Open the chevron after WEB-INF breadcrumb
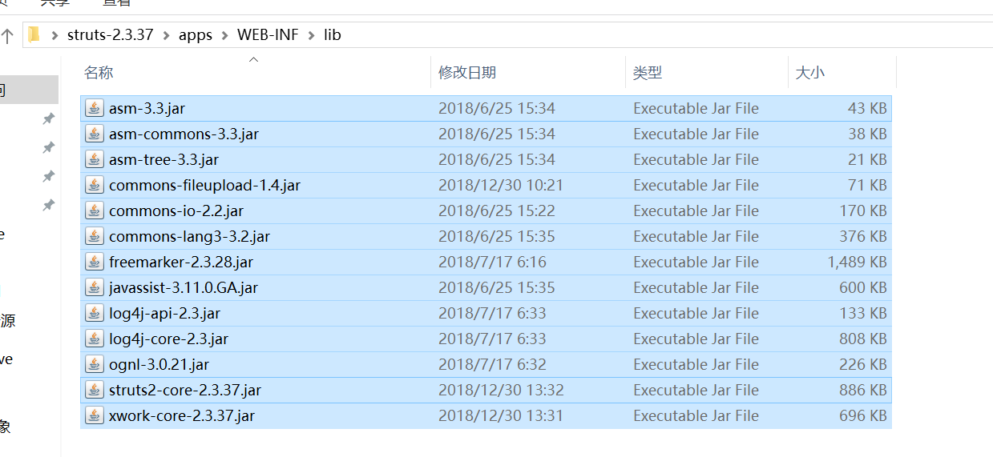The image size is (993, 457). (x=311, y=35)
